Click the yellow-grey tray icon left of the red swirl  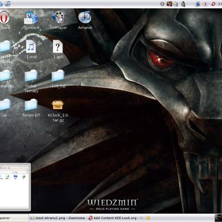(204, 4)
